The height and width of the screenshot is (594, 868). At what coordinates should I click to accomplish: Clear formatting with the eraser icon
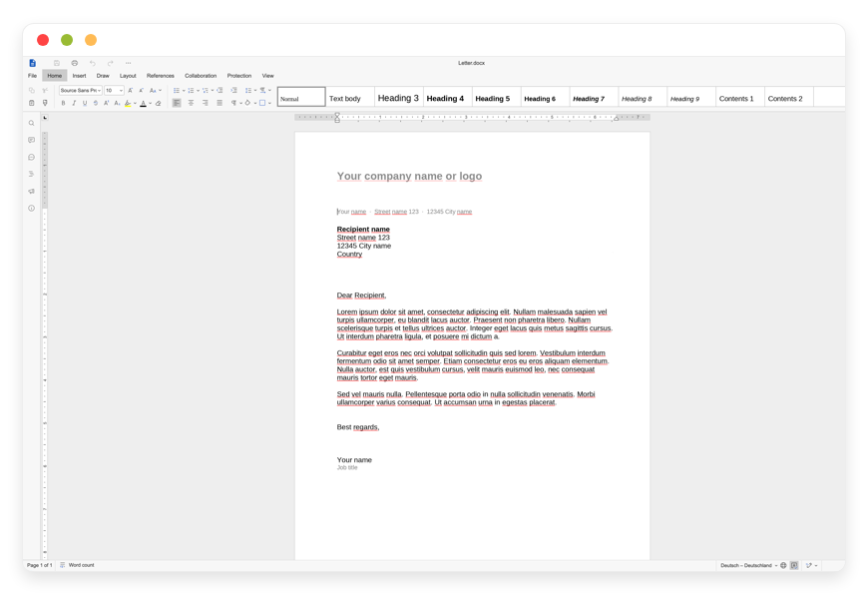click(159, 103)
